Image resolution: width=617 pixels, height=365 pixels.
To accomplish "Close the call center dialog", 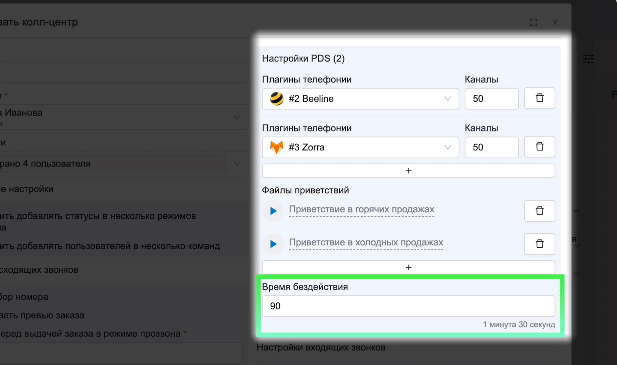I will [x=555, y=23].
